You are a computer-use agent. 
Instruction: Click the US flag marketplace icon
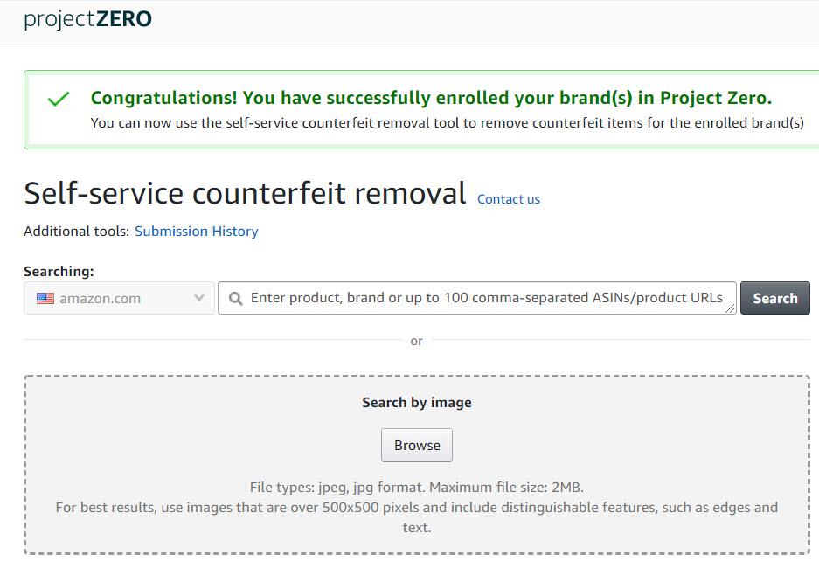[45, 299]
